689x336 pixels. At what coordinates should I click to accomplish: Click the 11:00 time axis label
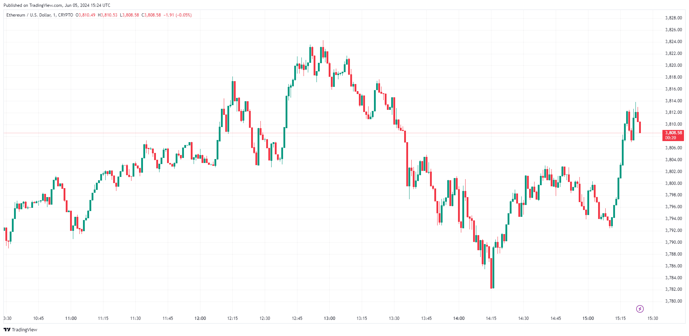pos(71,318)
